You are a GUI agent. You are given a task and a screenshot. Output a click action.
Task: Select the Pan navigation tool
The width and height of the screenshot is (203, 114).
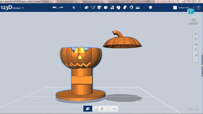click(195, 34)
